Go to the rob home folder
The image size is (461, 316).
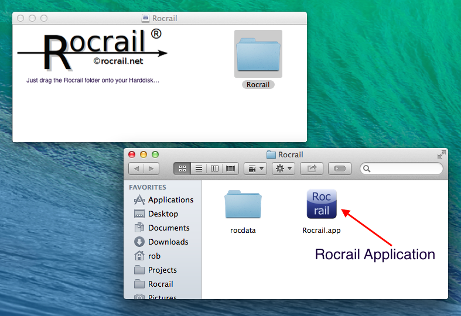(x=154, y=256)
